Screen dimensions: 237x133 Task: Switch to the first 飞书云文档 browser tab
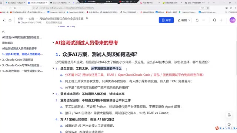15,3
